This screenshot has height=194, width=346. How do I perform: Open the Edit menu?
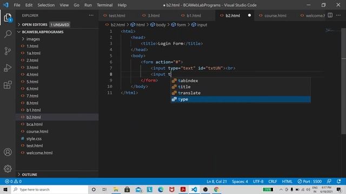click(x=29, y=5)
